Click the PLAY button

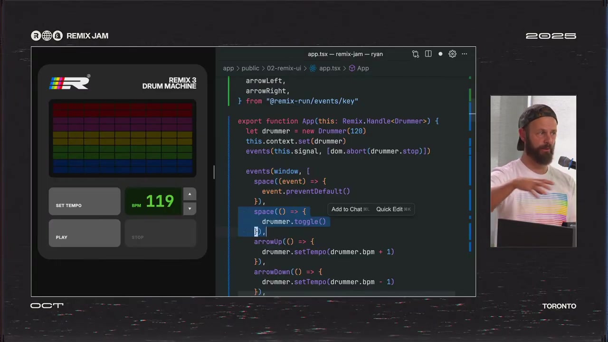pos(85,233)
